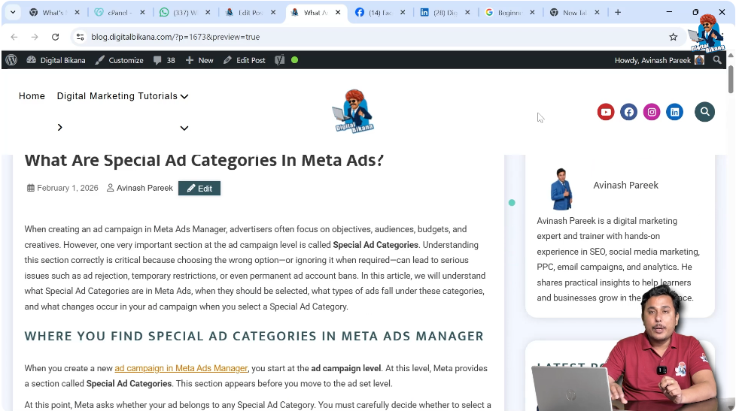Open Customize in the admin bar
The image size is (736, 411).
119,60
